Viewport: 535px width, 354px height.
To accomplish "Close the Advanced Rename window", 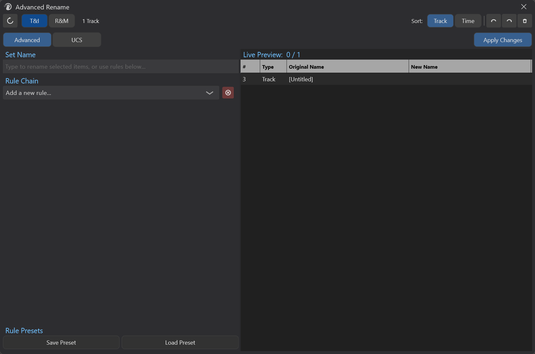I will click(x=524, y=7).
